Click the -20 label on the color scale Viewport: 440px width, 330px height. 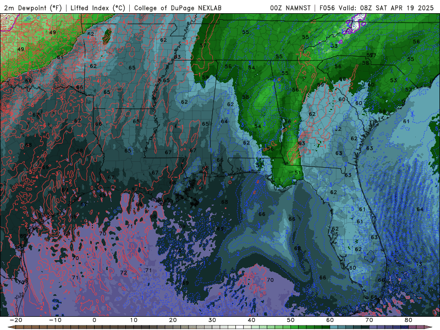pos(16,320)
